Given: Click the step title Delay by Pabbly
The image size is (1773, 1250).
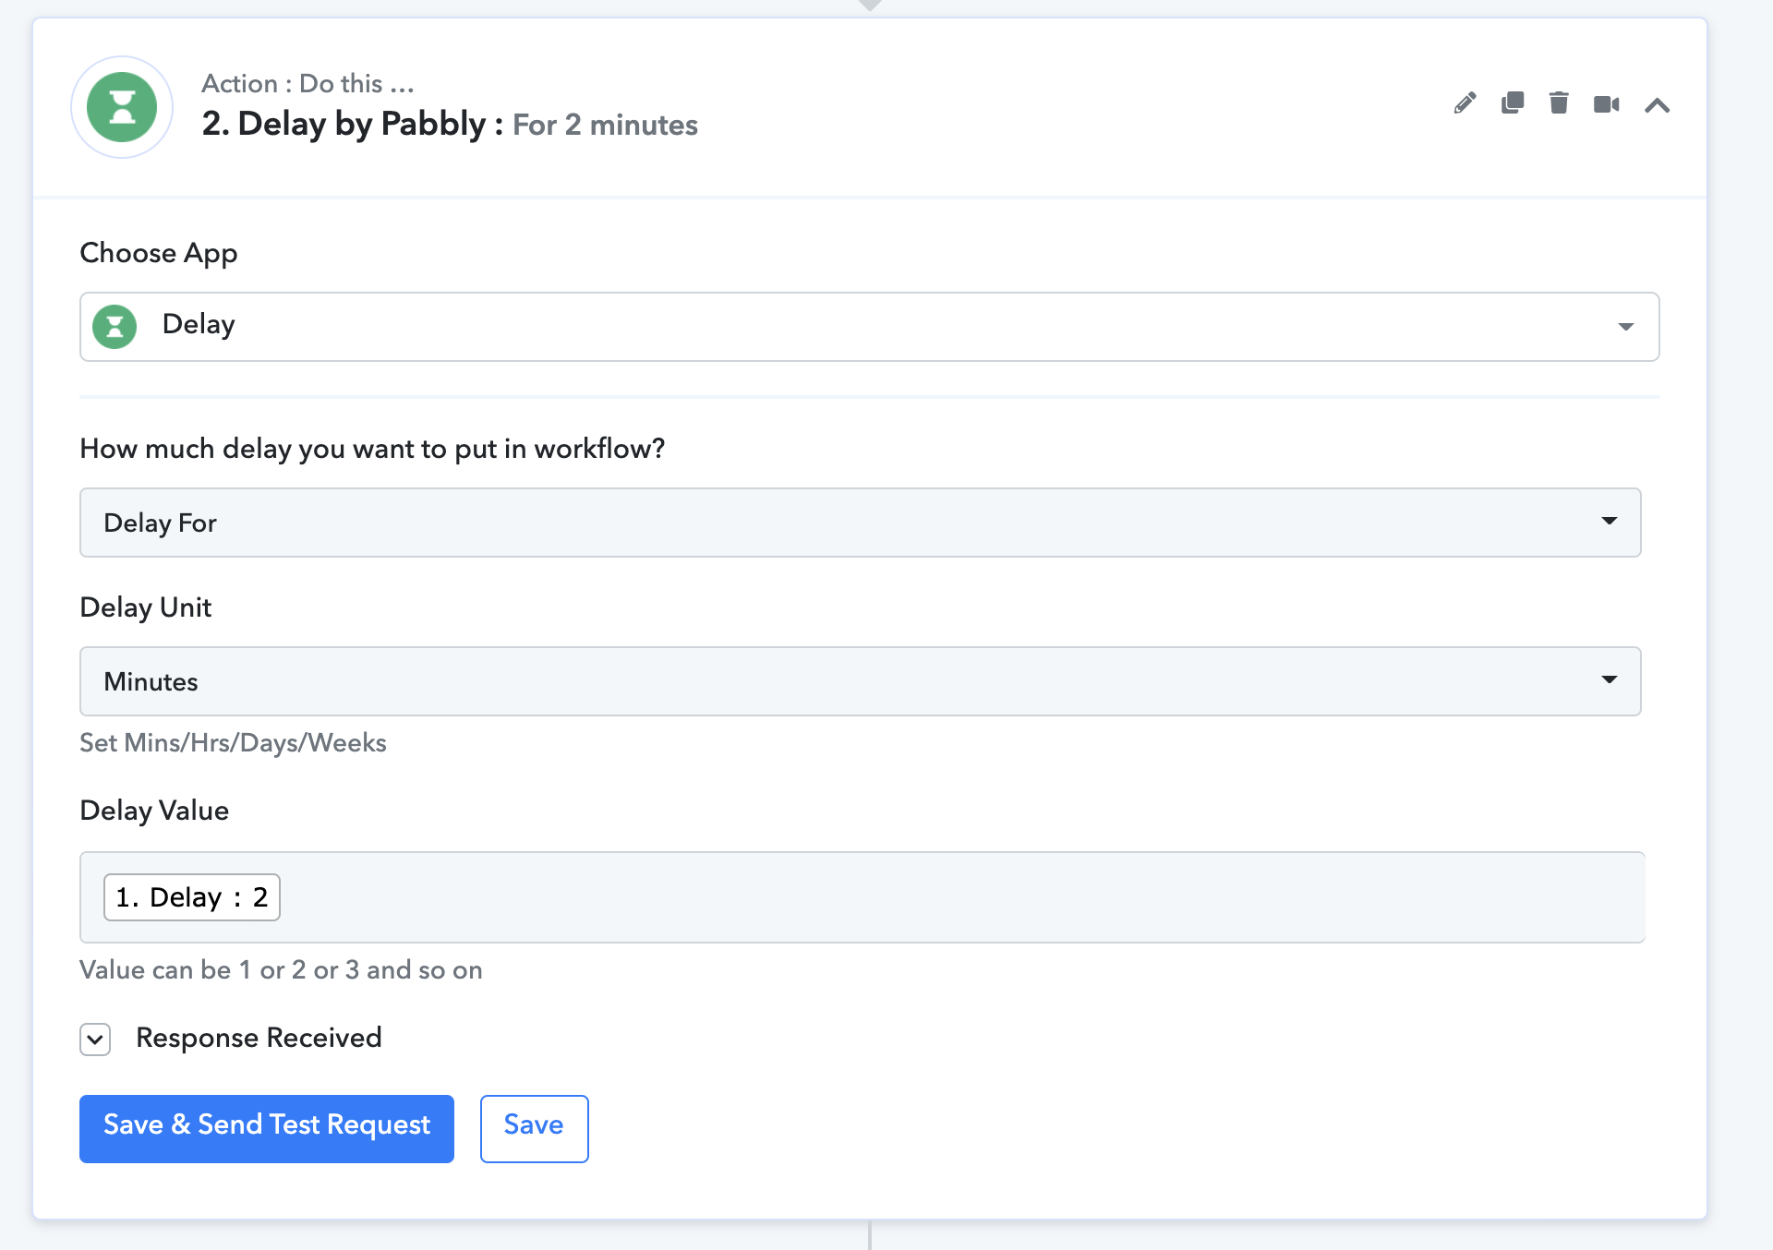Looking at the screenshot, I should 344,124.
